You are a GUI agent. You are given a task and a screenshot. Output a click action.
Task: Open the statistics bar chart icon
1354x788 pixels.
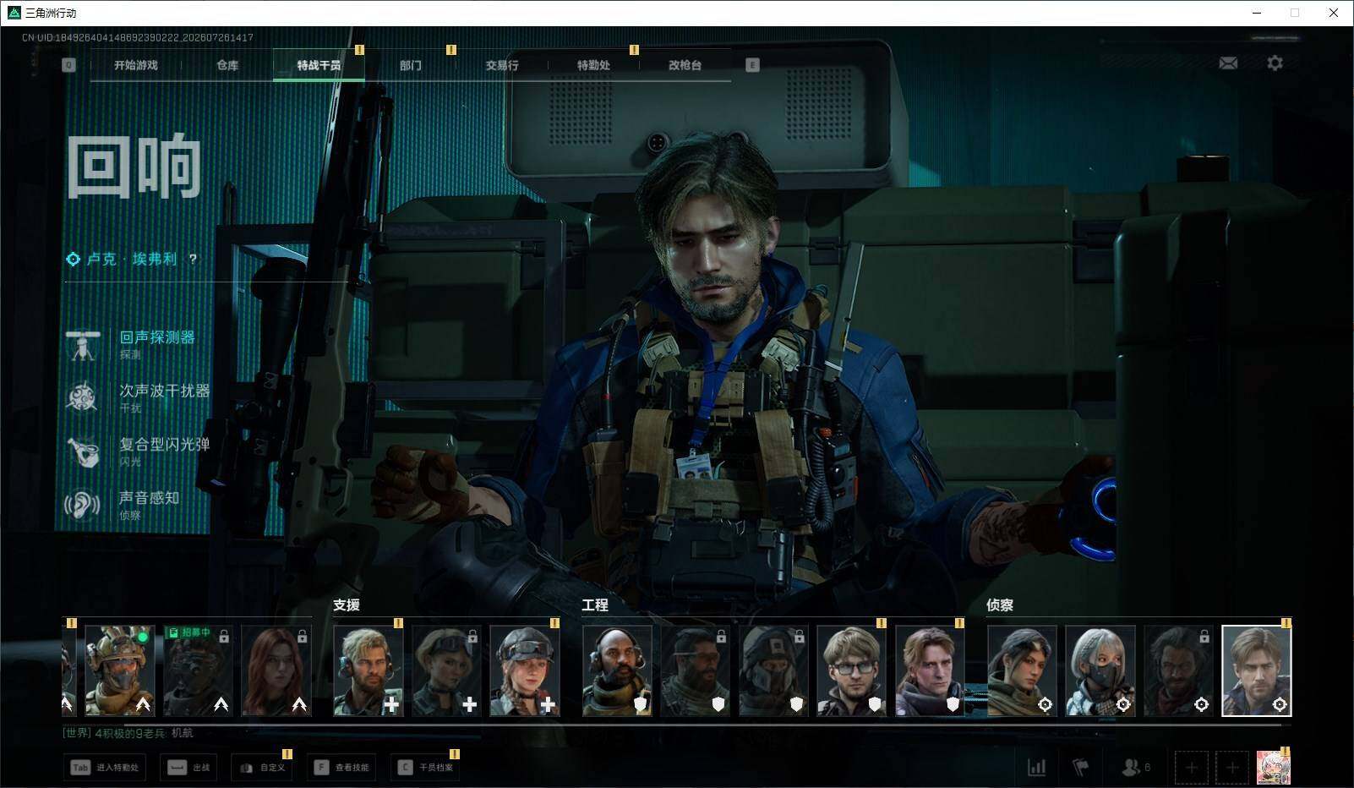coord(1036,767)
